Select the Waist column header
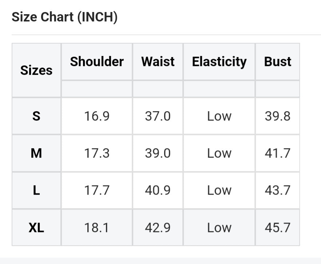This screenshot has height=264, width=321. 158,61
